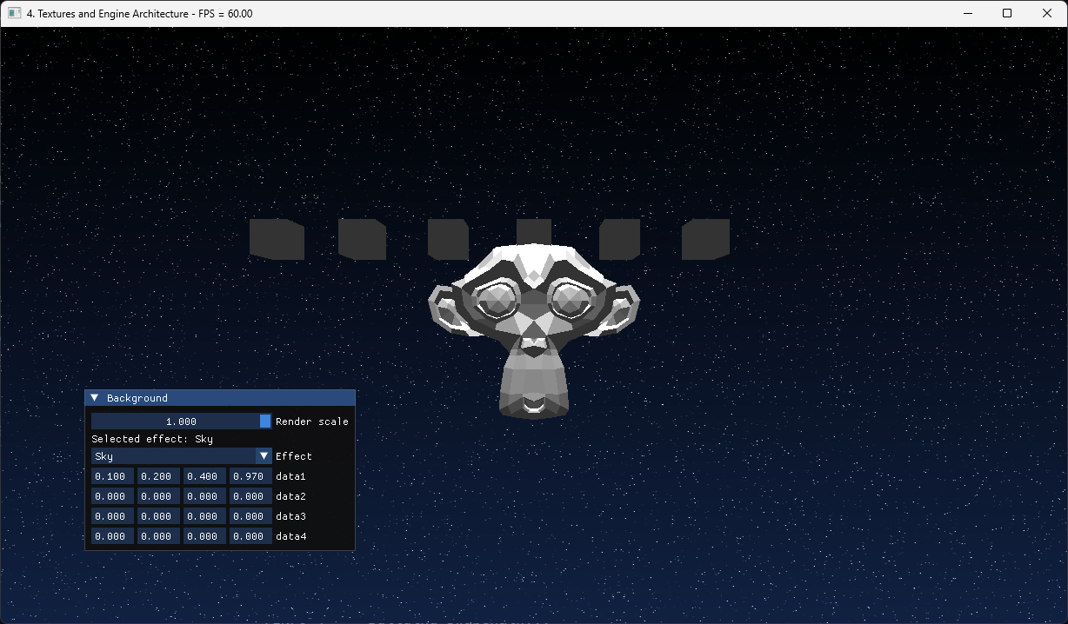Click the monkey head model

click(x=534, y=330)
